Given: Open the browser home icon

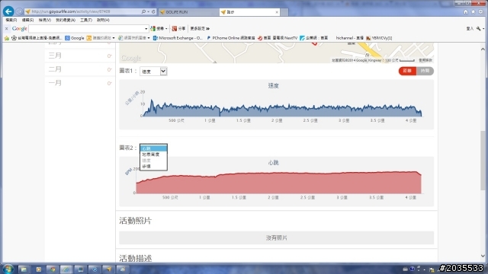Looking at the screenshot, I should [466, 12].
